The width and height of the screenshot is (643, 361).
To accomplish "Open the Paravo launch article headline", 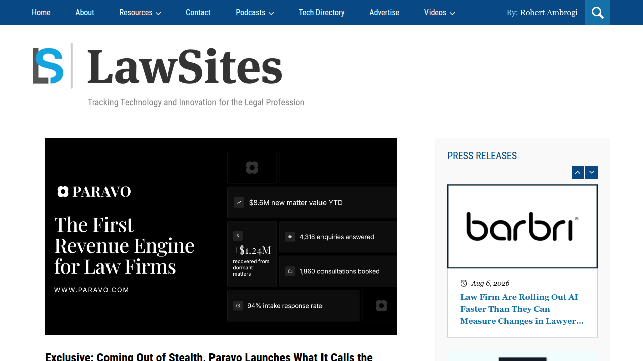I will (209, 356).
